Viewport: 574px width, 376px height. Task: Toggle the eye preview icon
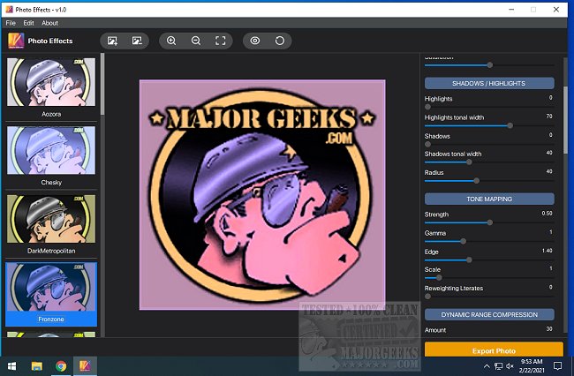point(254,41)
